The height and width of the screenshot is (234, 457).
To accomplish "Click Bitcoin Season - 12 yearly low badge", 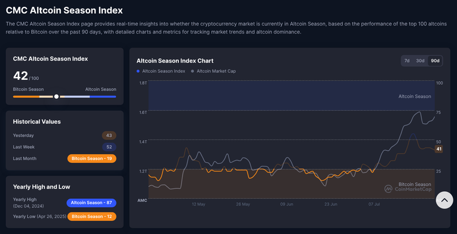I will [x=91, y=216].
